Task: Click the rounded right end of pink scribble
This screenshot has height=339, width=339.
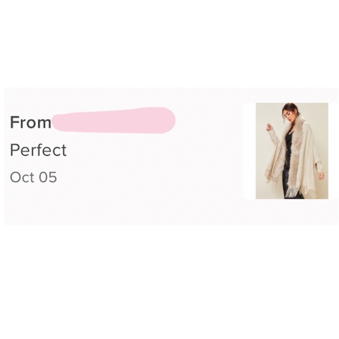Action: tap(168, 120)
